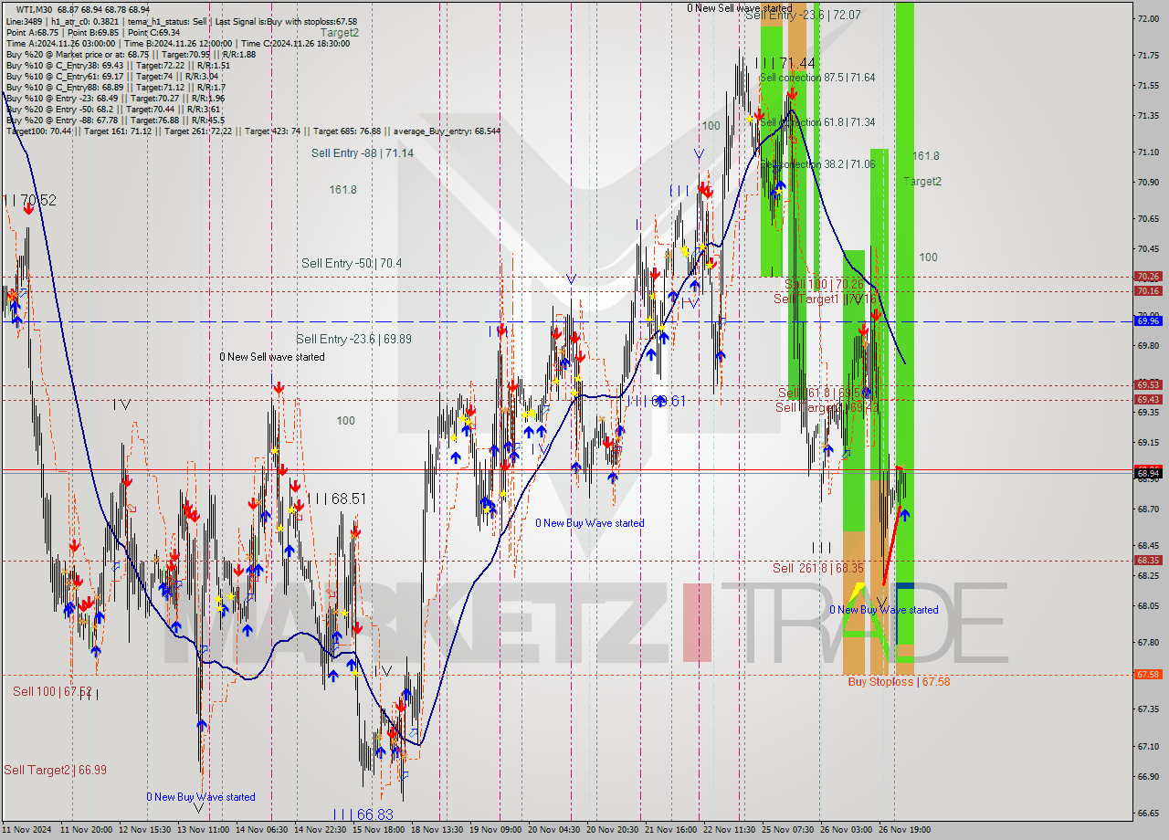Screen dimensions: 1169x840
Task: Click the '0 New Buy Wave started' label near 13 Nov
Action: 201,797
